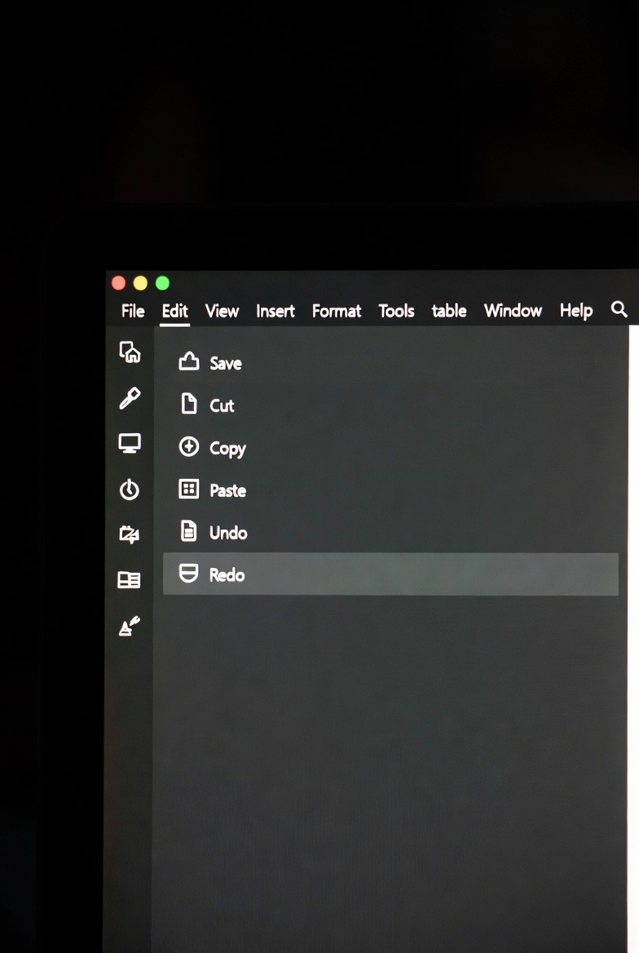Viewport: 639px width, 953px height.
Task: Select the microphone sidebar icon
Action: pyautogui.click(x=130, y=398)
